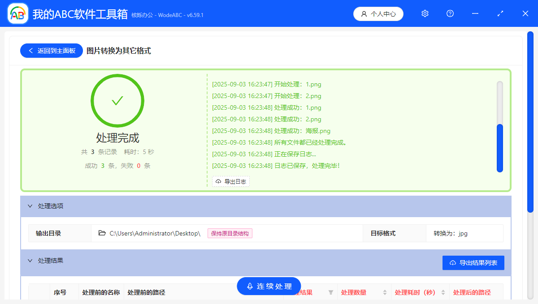
Task: Return to main panel with 返回到主面板
Action: click(51, 50)
